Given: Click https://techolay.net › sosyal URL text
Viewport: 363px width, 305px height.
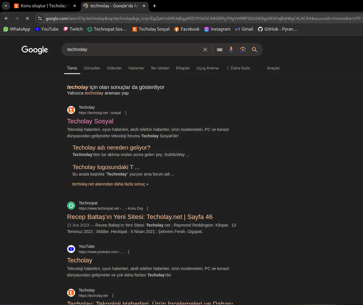Looking at the screenshot, I should coord(100,113).
